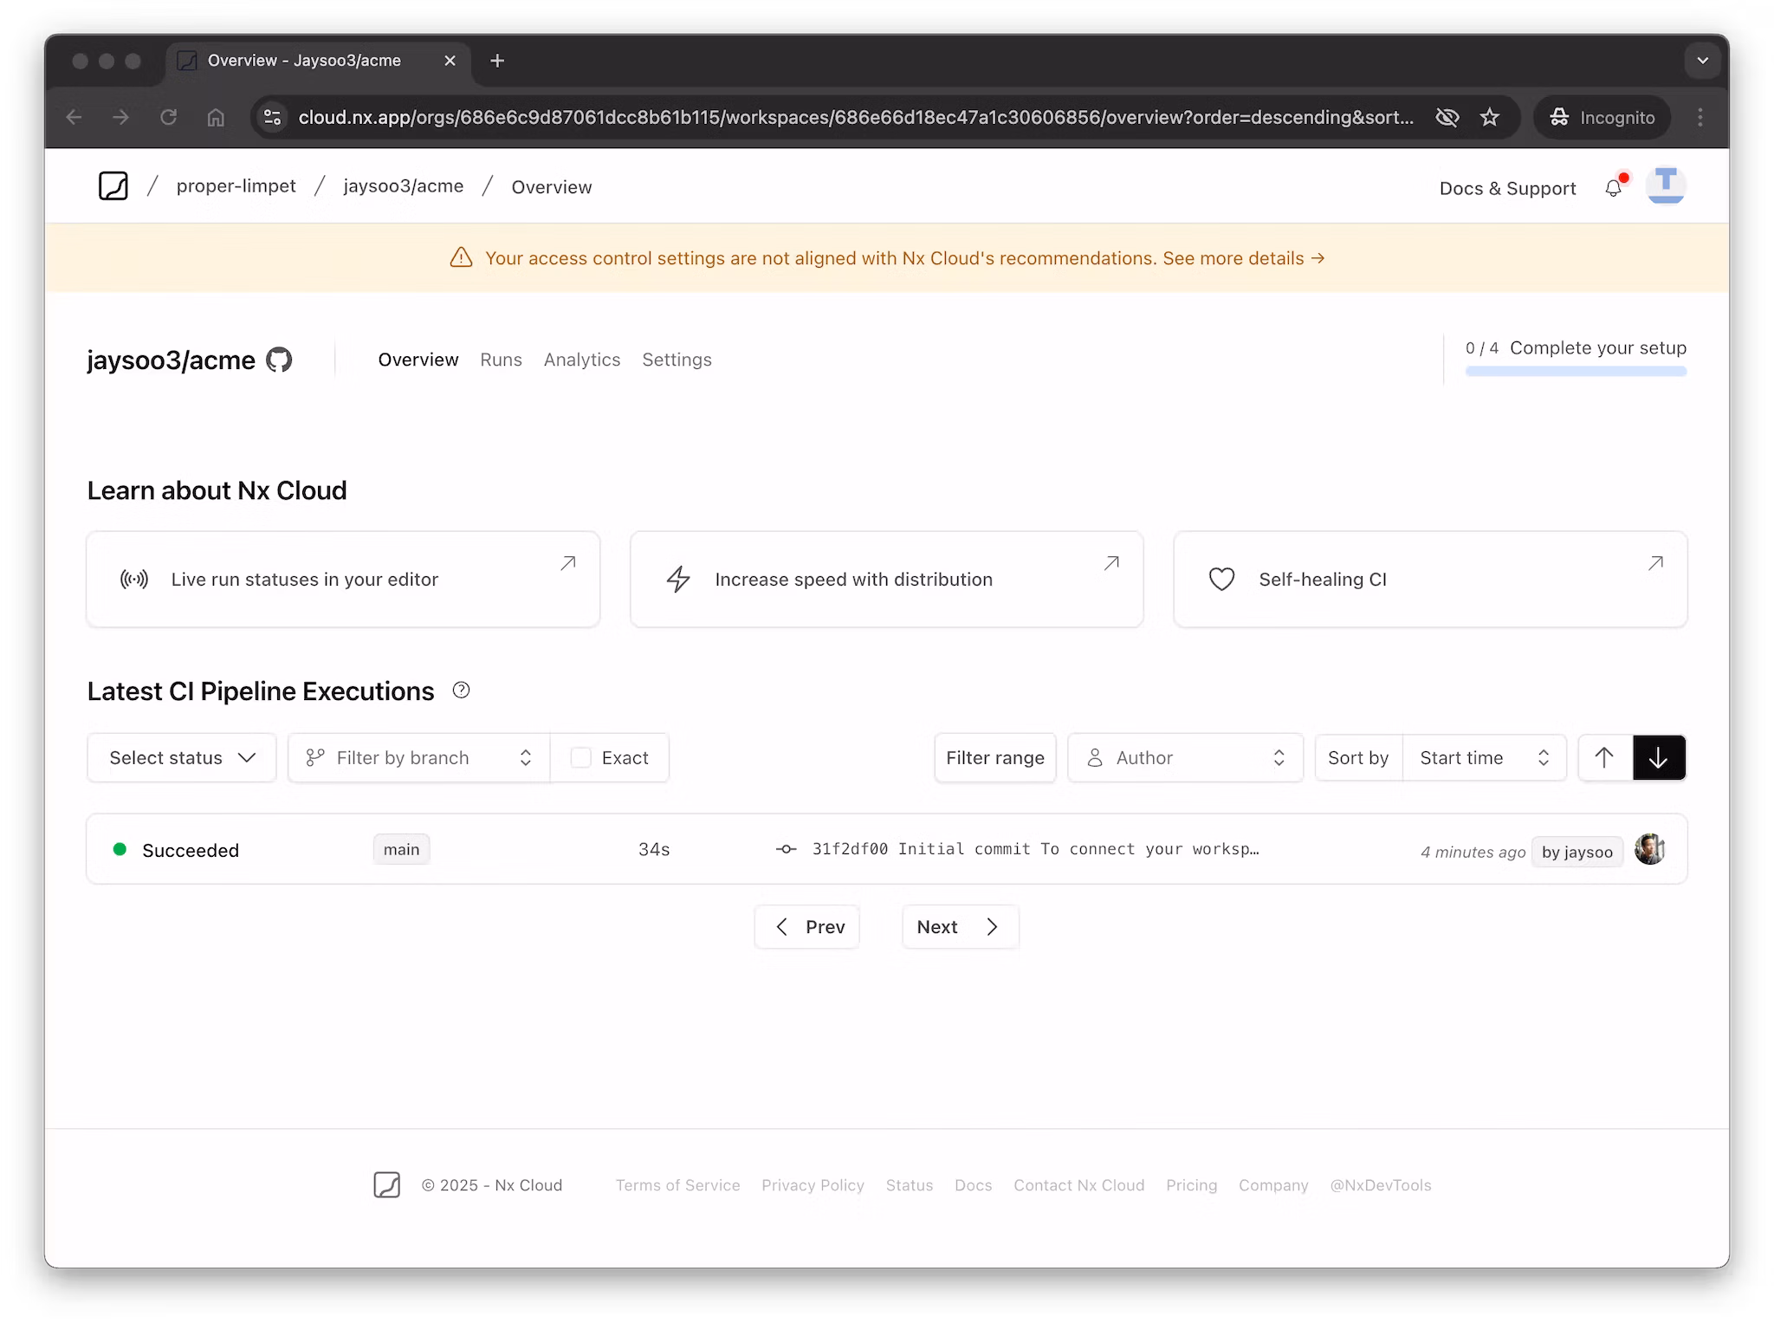Open the Author filter dropdown
This screenshot has height=1323, width=1774.
coord(1185,758)
